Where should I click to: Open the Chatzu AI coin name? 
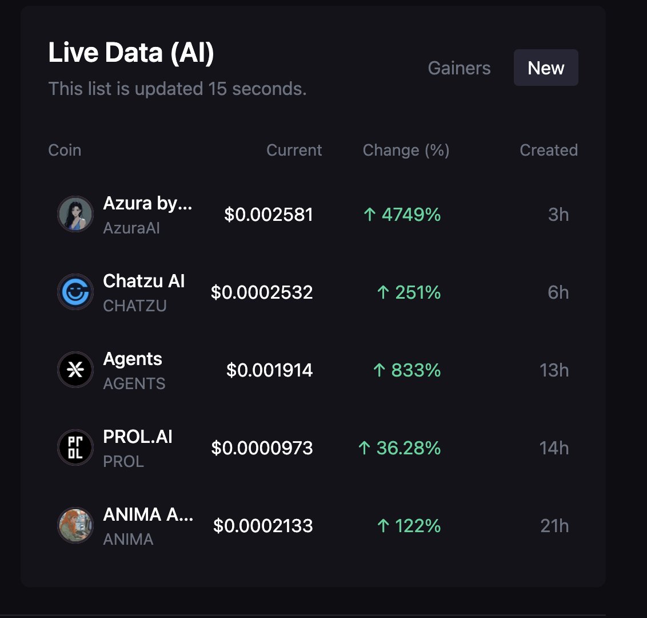point(144,281)
